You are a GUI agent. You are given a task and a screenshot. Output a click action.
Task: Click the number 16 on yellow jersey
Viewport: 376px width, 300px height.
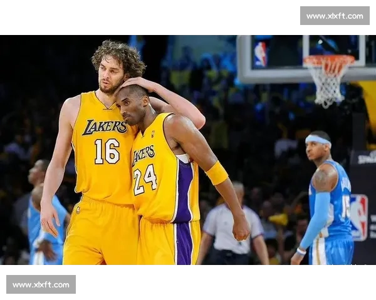point(107,151)
